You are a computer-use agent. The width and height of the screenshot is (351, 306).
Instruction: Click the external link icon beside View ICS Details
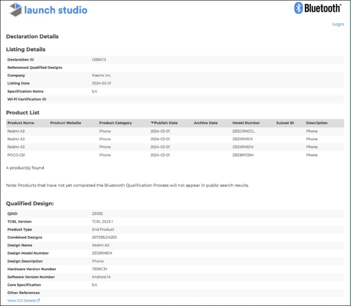pyautogui.click(x=38, y=301)
